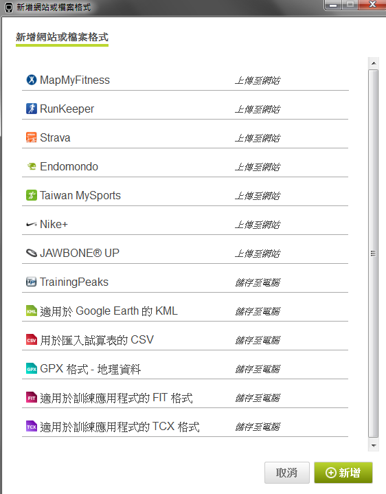Click the red CSV file icon

pos(31,339)
